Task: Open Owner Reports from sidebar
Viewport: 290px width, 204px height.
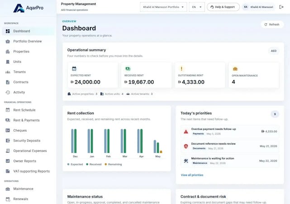Action: pos(28,161)
